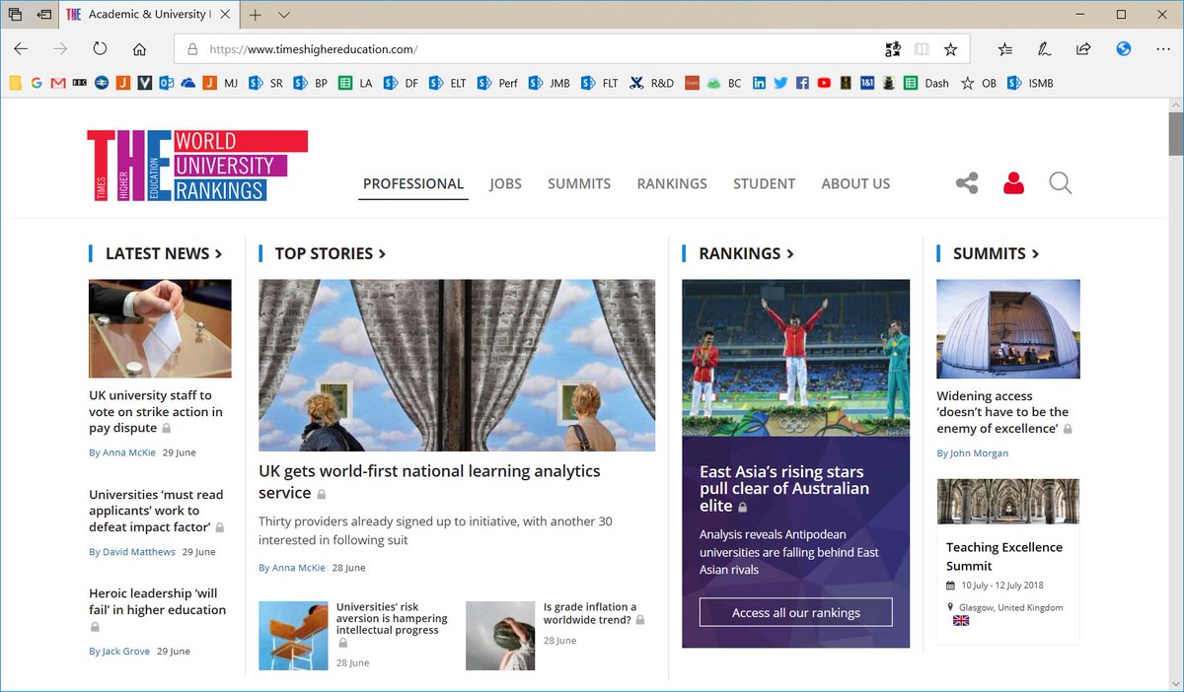Image resolution: width=1184 pixels, height=692 pixels.
Task: Open the RANKINGS nav menu item
Action: click(x=672, y=183)
